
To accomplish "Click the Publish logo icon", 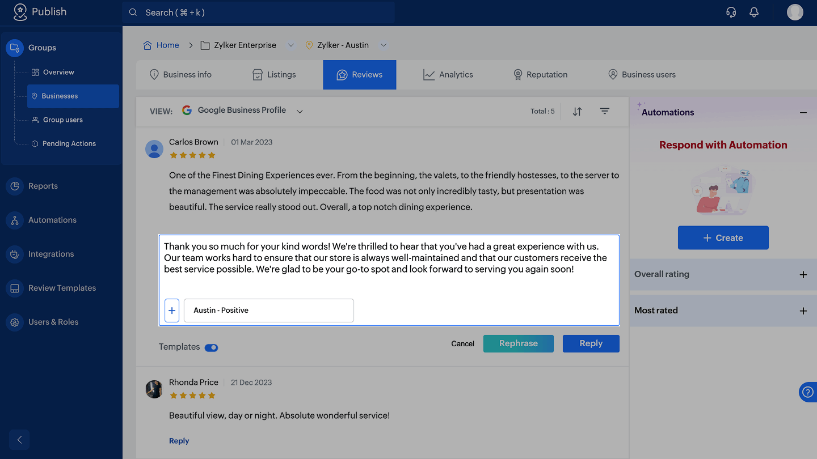I will [20, 12].
